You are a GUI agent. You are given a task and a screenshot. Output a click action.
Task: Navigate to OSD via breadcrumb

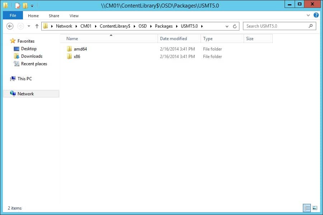142,26
